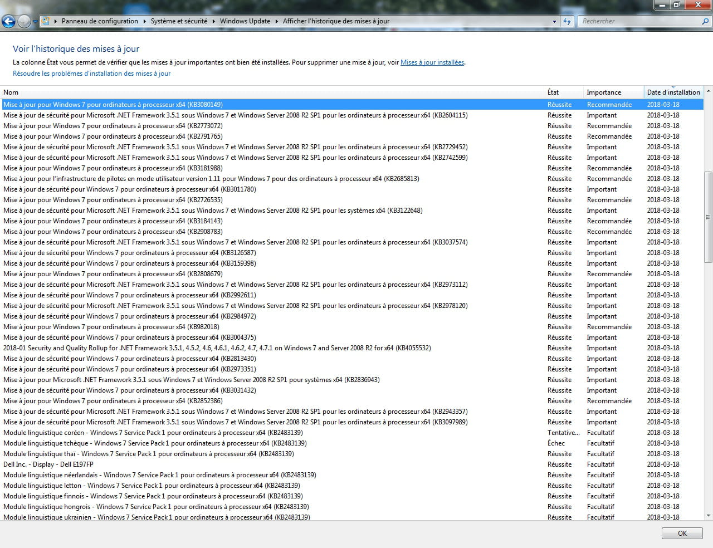Select Module linguistique hongrois row
Image resolution: width=713 pixels, height=548 pixels.
[x=352, y=507]
